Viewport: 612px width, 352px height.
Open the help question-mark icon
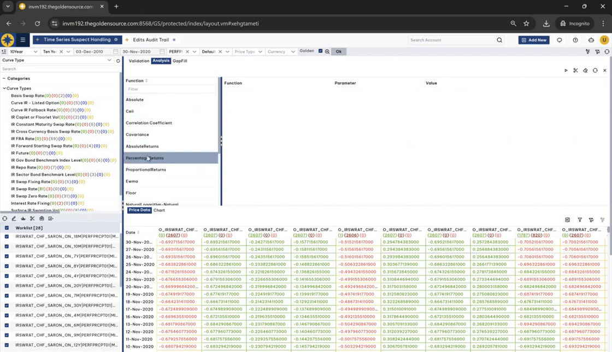tap(575, 40)
